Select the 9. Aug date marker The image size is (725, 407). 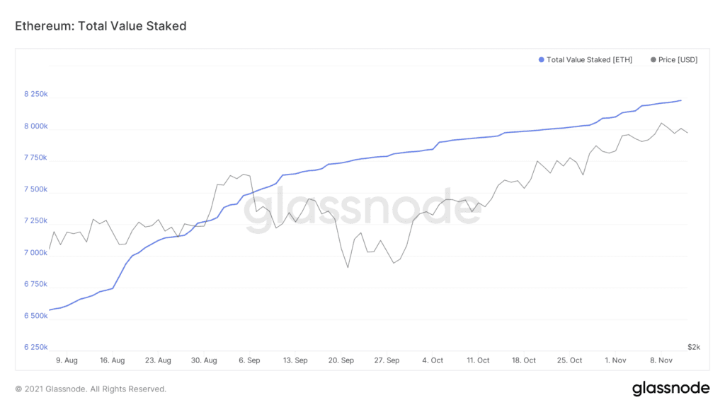click(x=67, y=360)
